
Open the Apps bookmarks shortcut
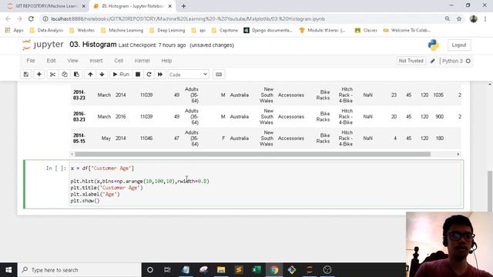pyautogui.click(x=15, y=30)
